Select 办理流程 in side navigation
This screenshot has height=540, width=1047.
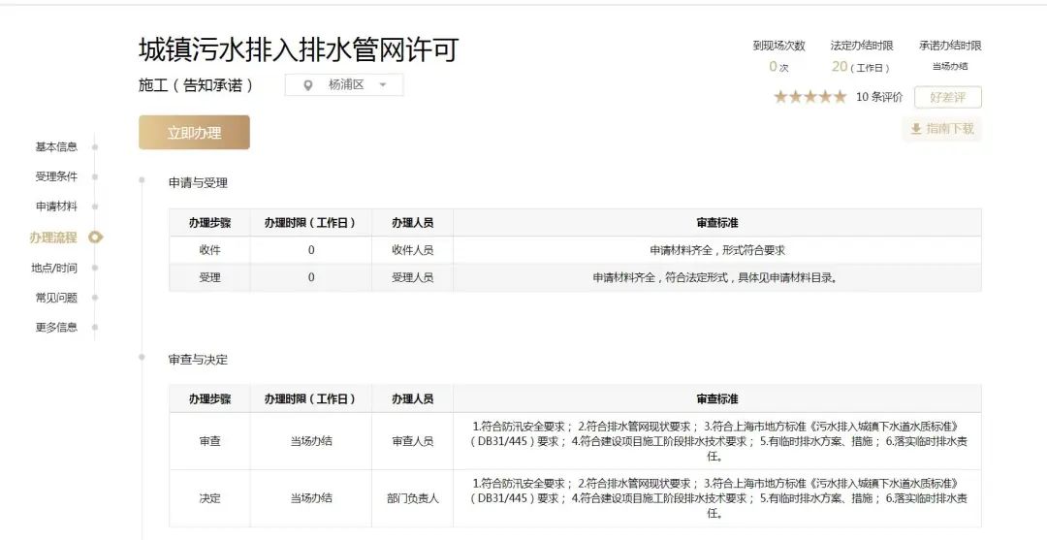pyautogui.click(x=53, y=238)
